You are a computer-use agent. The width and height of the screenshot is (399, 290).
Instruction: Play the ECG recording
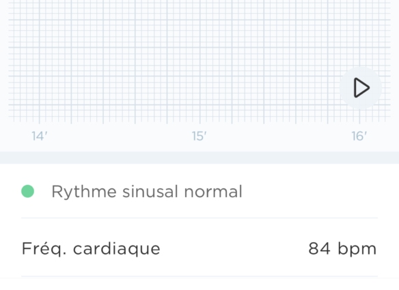(x=361, y=88)
